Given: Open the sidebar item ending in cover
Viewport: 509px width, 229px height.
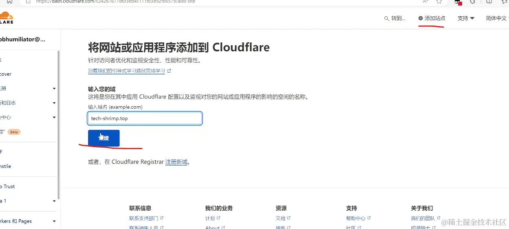Looking at the screenshot, I should coord(6,74).
